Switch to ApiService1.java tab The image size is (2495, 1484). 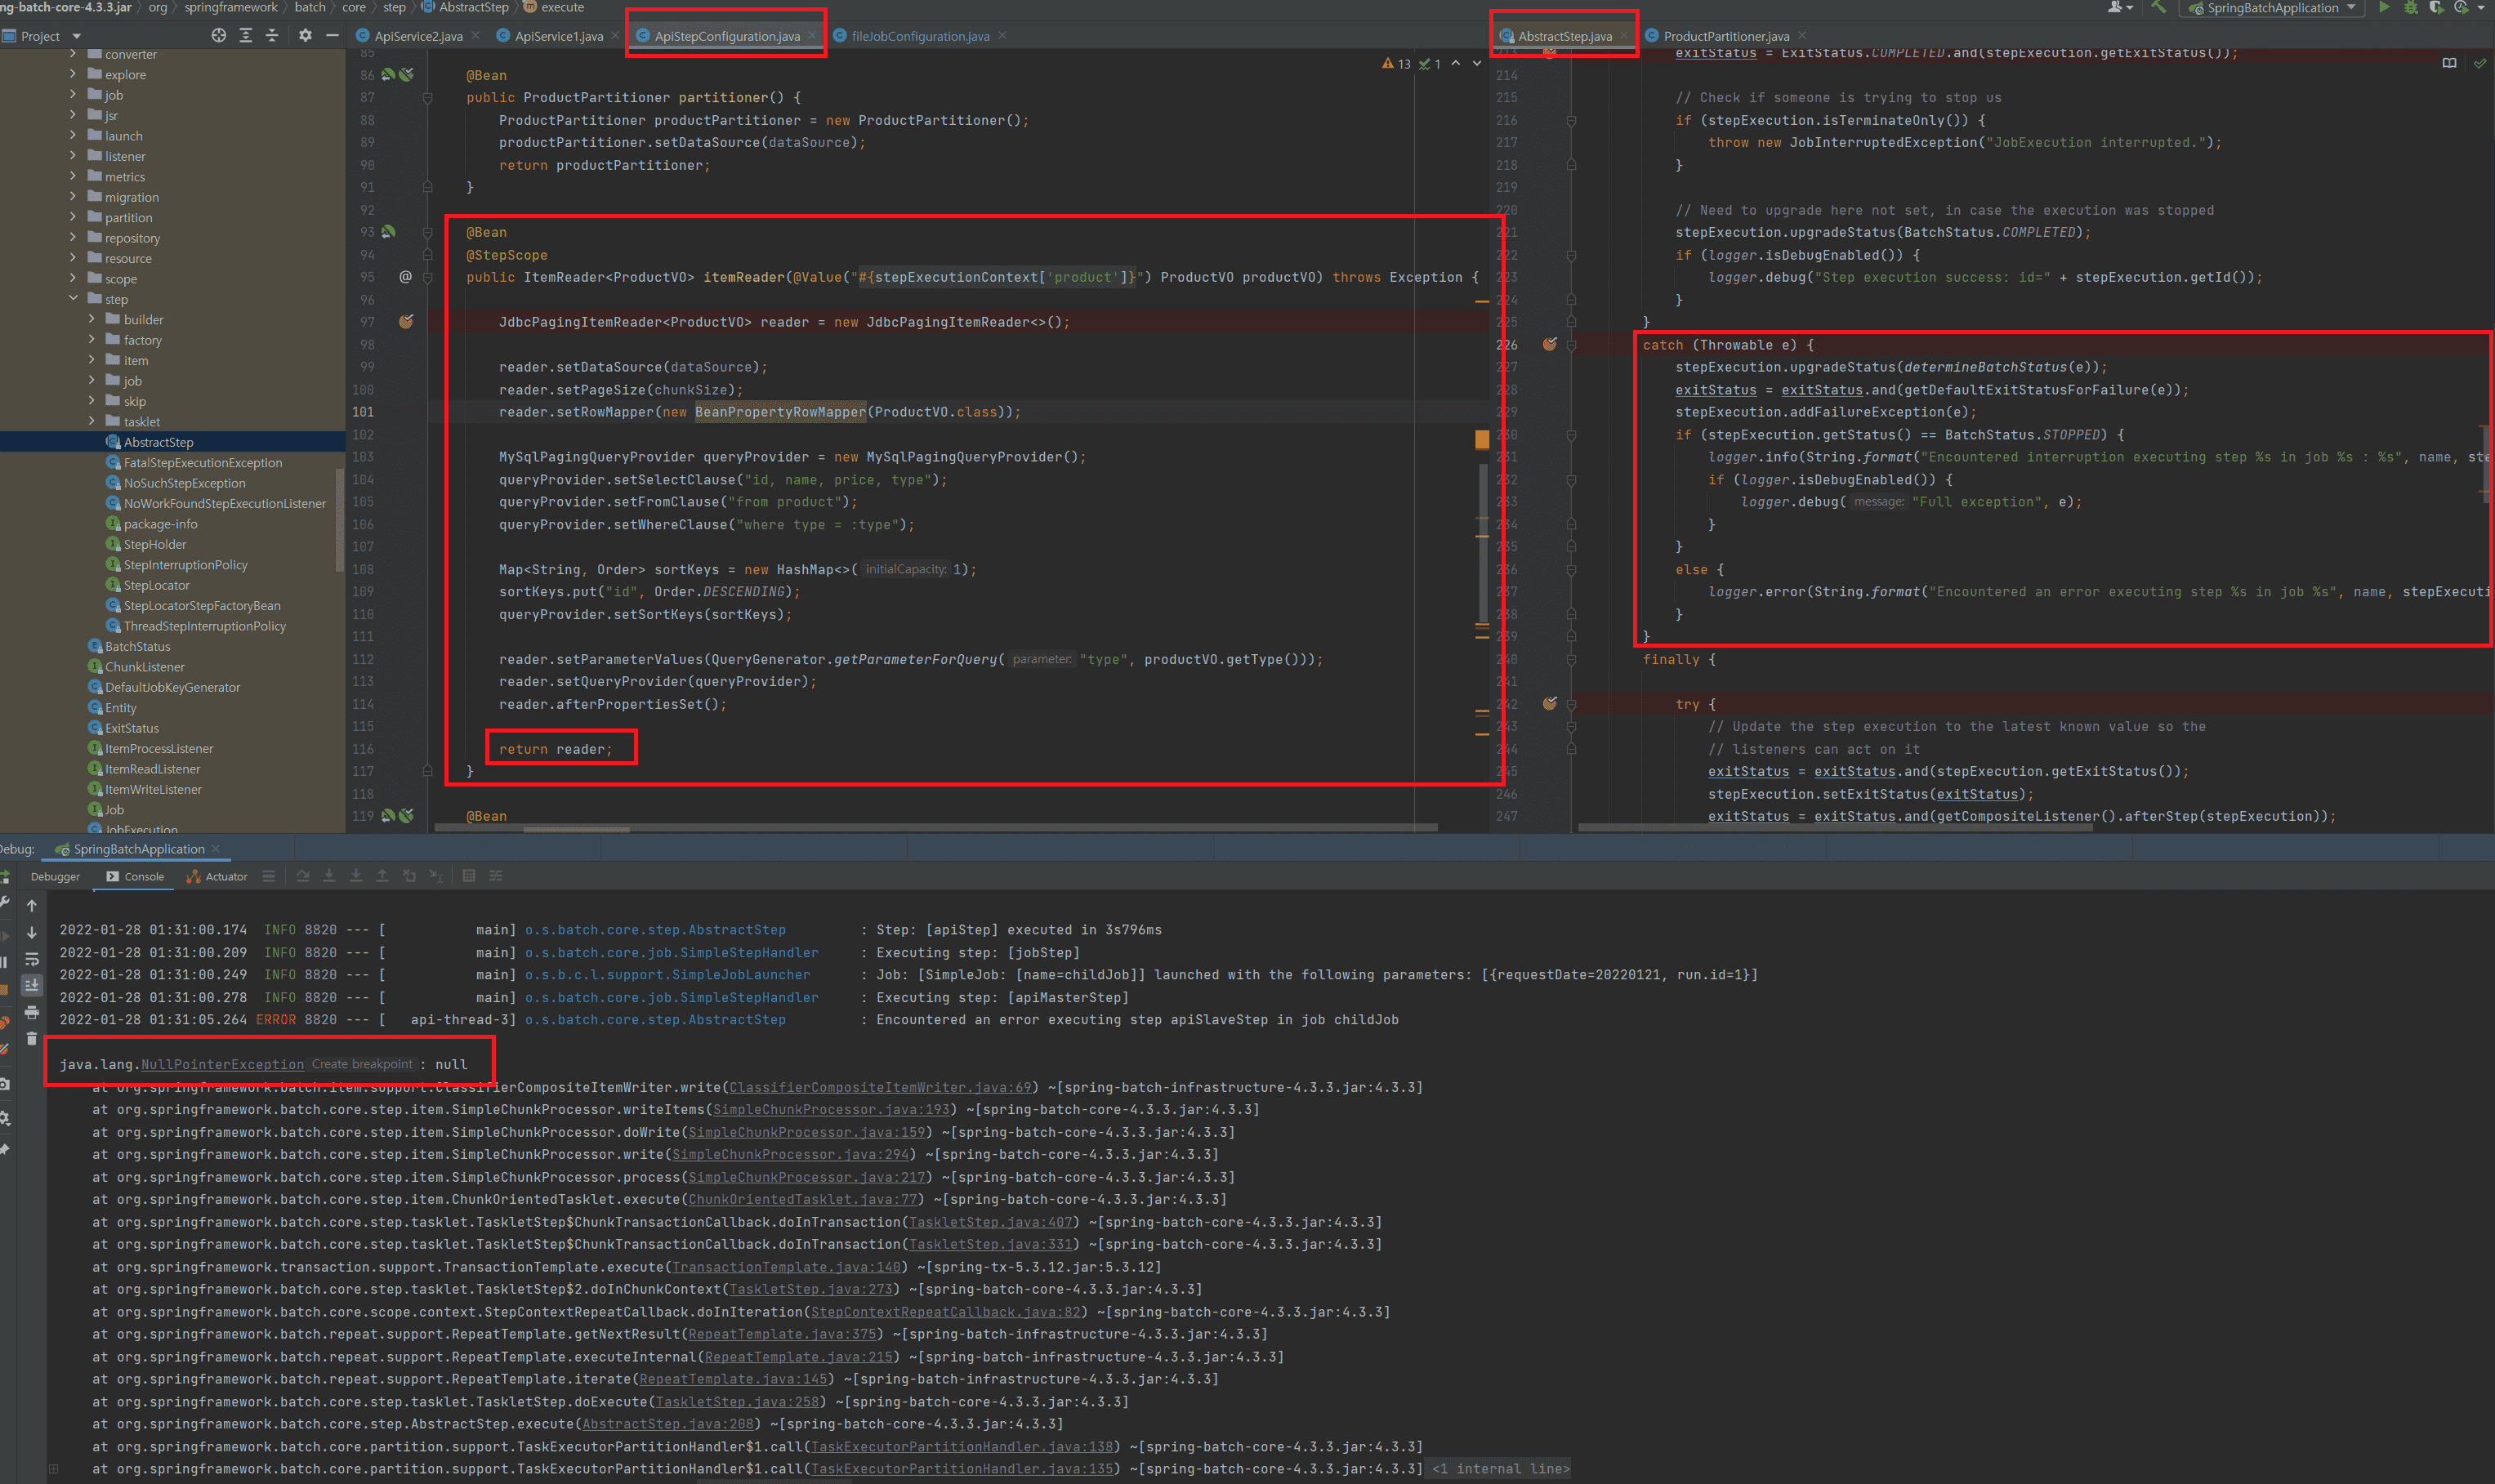click(x=558, y=36)
